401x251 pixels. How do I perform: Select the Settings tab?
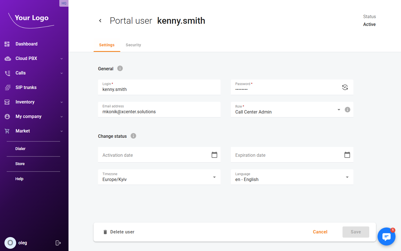[107, 45]
